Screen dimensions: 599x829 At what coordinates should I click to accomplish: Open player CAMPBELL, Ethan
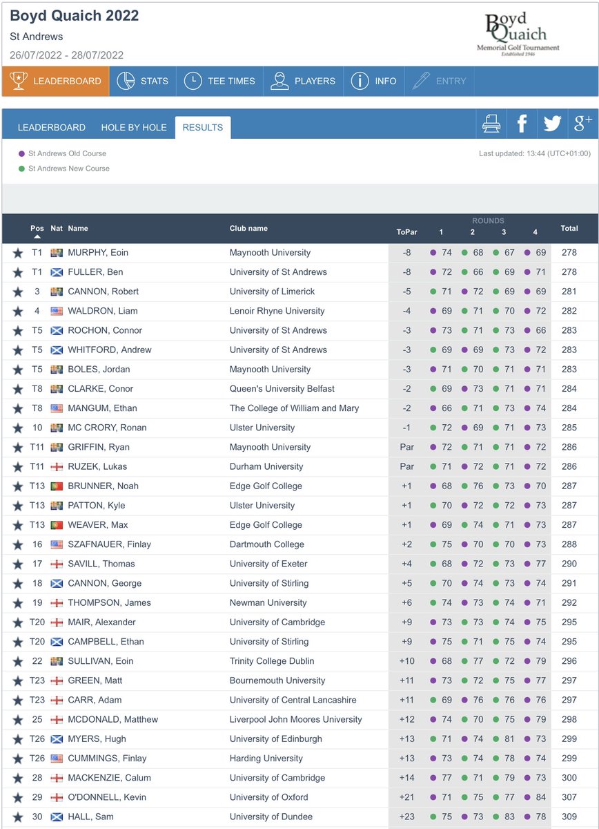point(106,642)
